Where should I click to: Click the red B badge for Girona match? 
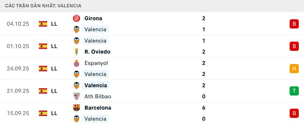pyautogui.click(x=294, y=24)
